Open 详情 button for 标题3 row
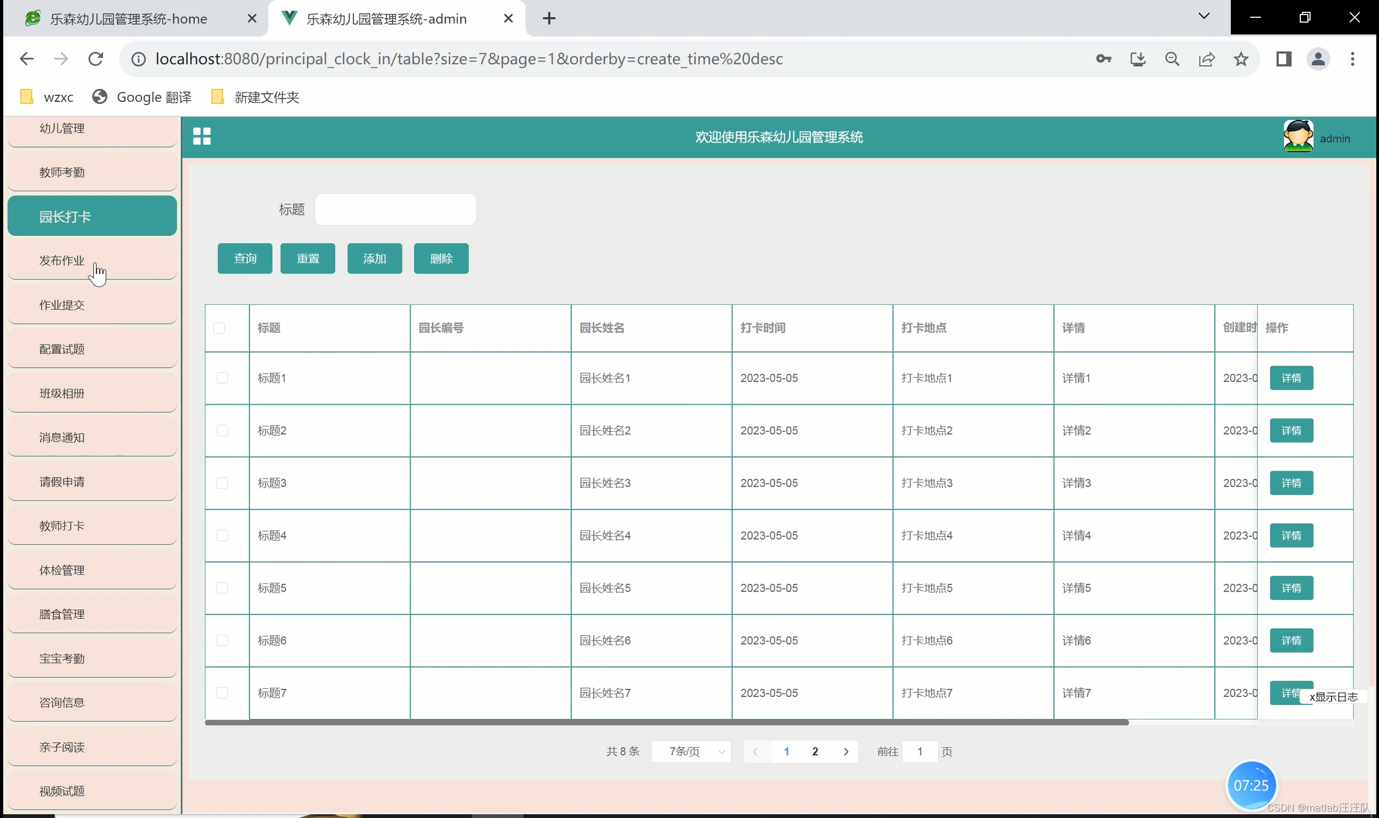This screenshot has height=818, width=1379. pos(1291,483)
